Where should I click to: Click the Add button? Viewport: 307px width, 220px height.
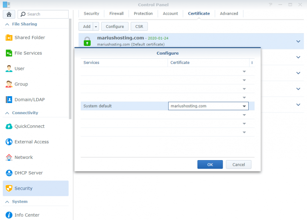86,27
